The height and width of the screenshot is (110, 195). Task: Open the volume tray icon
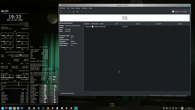tap(167, 108)
